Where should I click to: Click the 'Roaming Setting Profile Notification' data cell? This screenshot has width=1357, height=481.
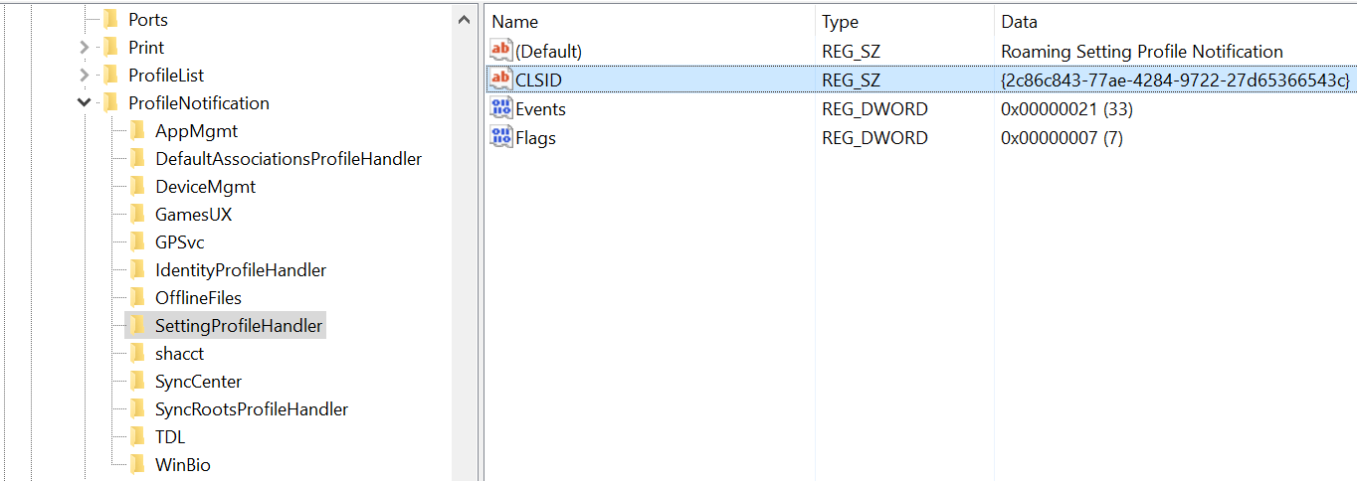[x=1142, y=51]
